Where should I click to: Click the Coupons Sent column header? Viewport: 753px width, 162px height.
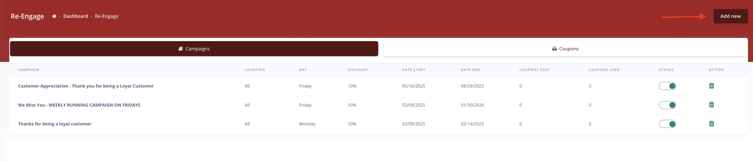coord(534,70)
